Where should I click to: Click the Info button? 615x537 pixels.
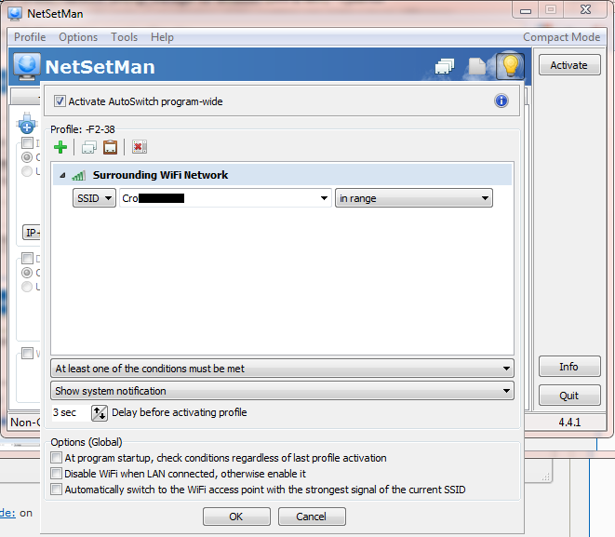569,367
